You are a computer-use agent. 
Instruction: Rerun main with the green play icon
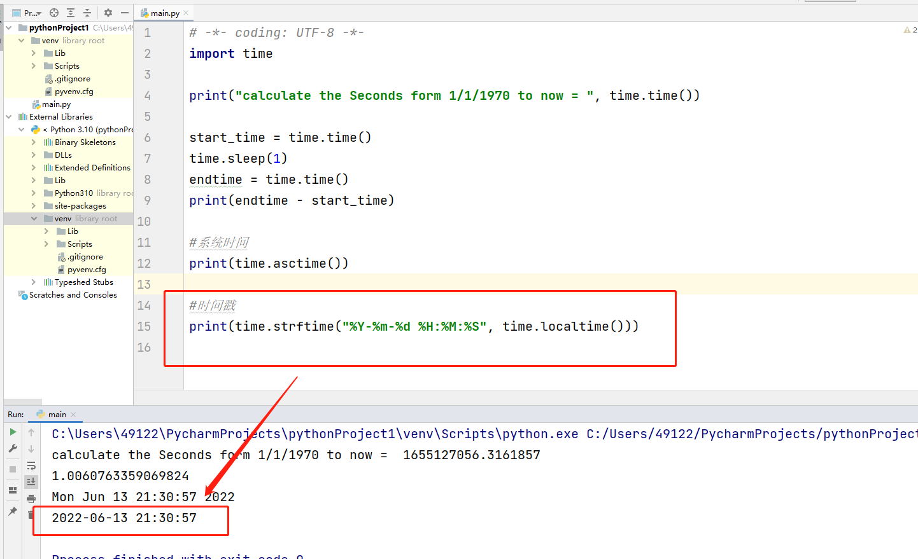click(13, 432)
